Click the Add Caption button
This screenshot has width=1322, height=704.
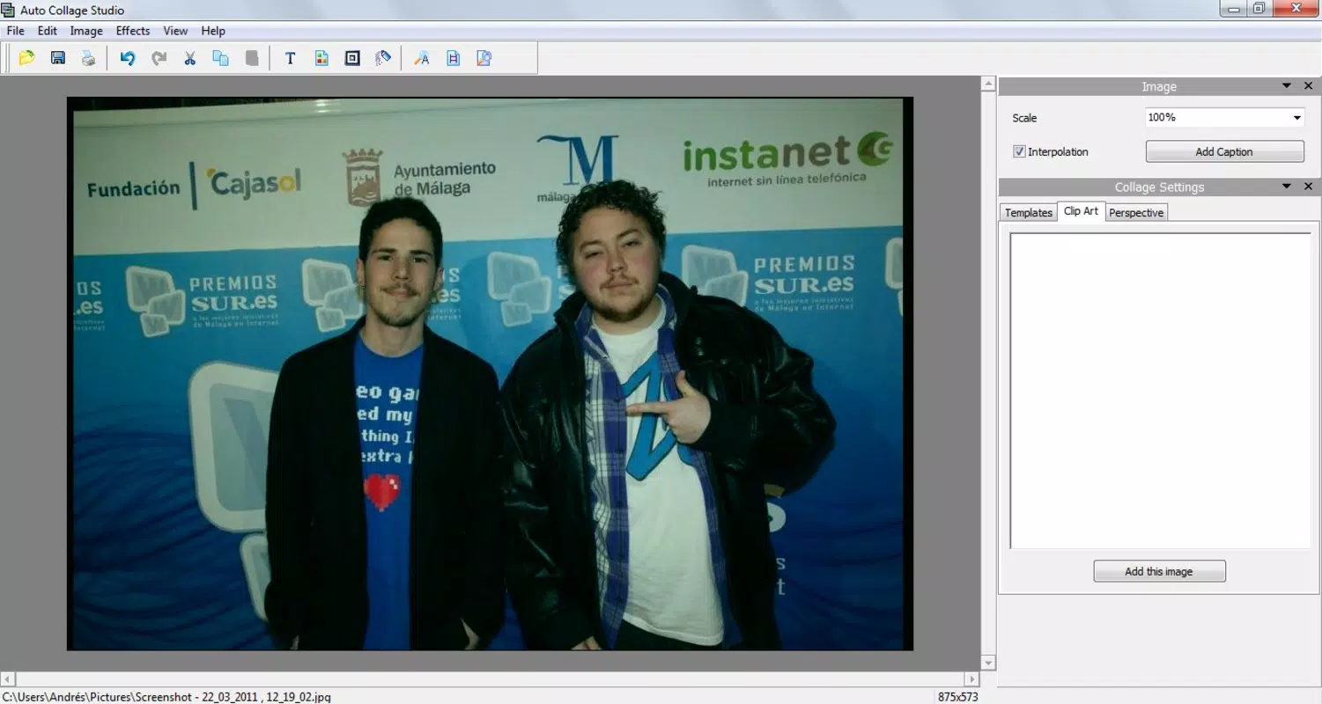click(x=1224, y=151)
